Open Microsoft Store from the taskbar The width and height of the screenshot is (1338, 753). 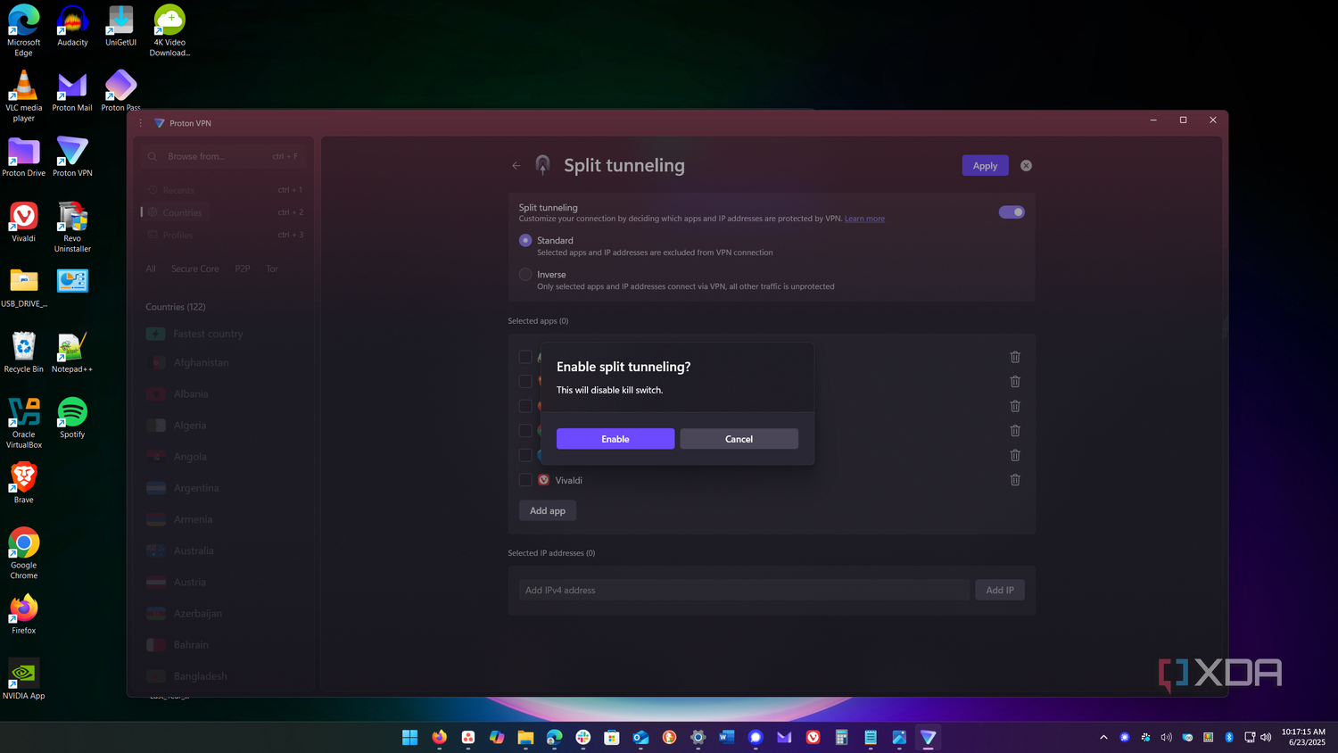612,737
